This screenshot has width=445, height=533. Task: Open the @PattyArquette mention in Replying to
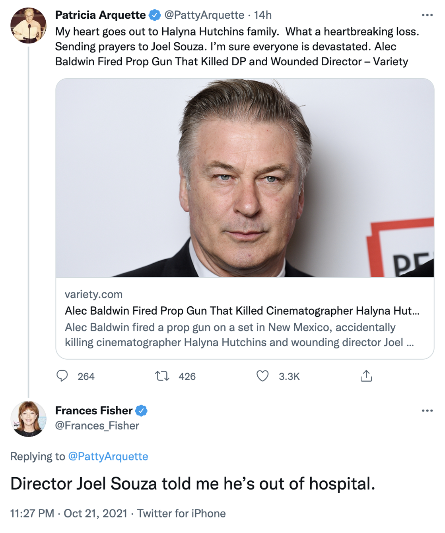(x=108, y=457)
